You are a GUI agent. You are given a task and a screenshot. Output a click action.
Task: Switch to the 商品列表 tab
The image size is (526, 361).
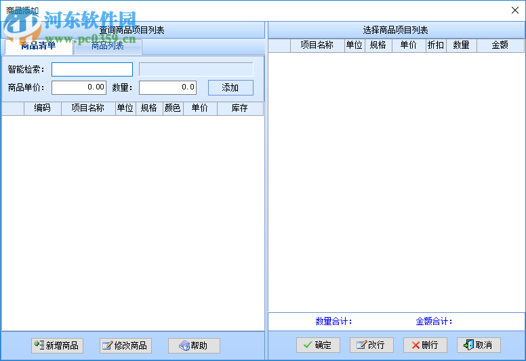(108, 46)
